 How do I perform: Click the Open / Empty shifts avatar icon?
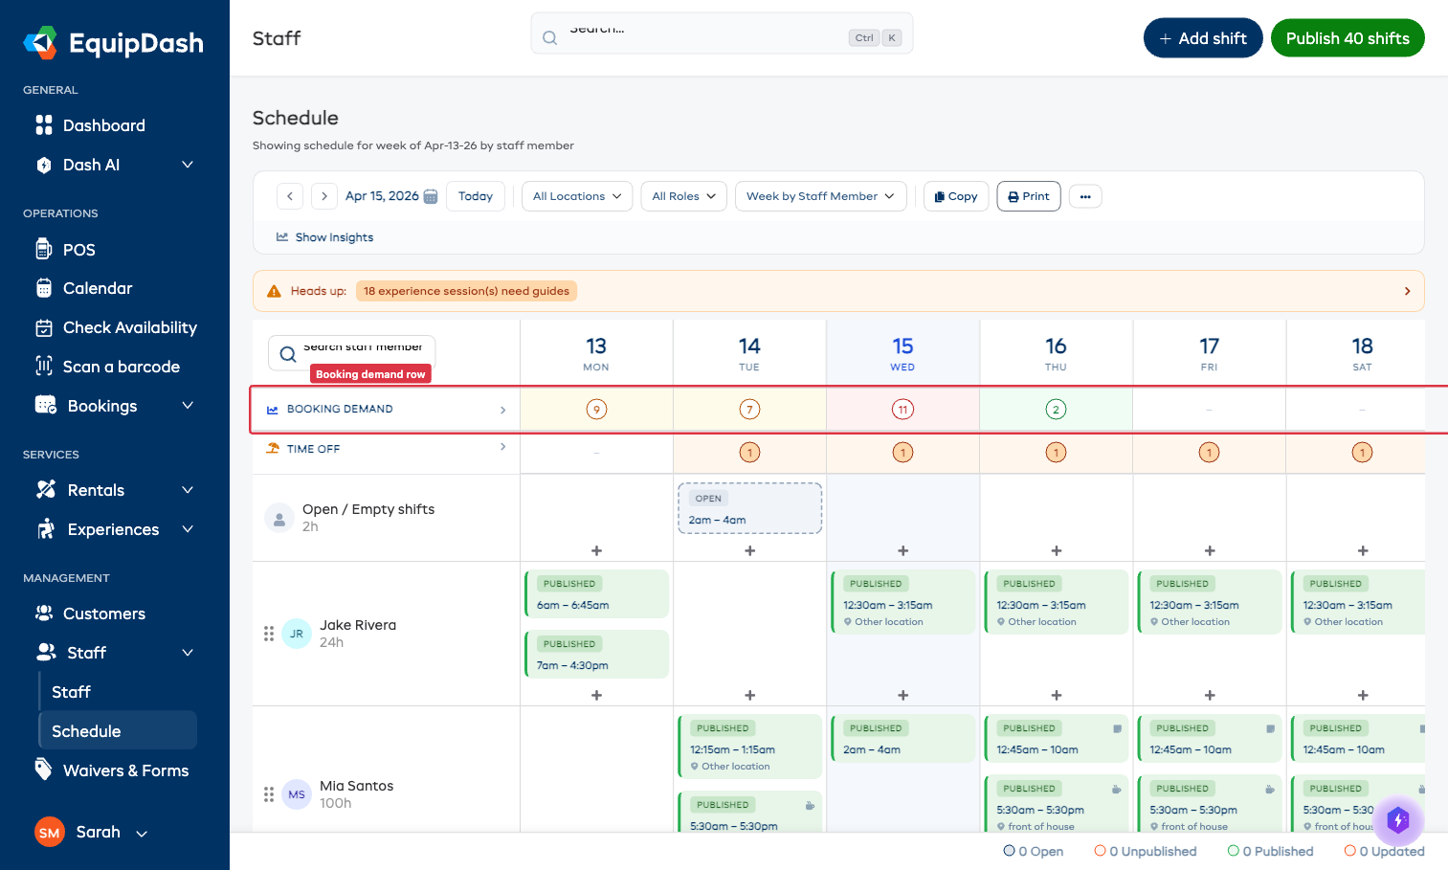pos(278,518)
